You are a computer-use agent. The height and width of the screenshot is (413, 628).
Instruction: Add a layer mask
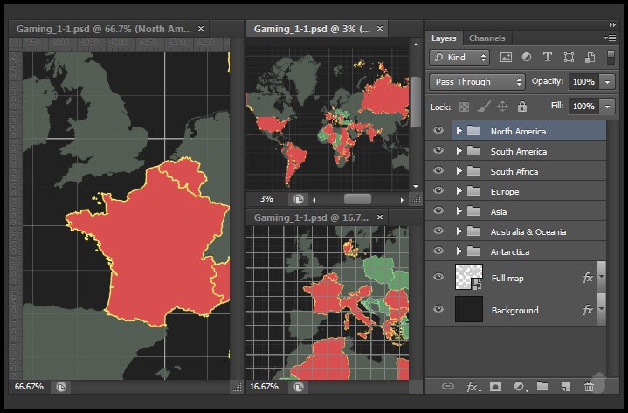click(x=495, y=386)
